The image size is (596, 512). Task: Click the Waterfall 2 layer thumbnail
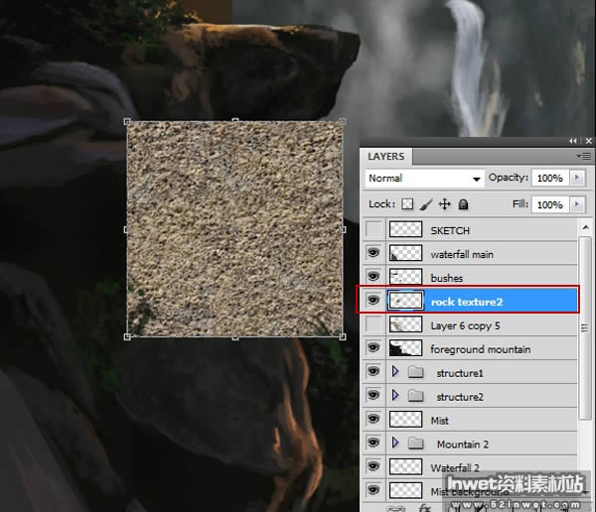(x=405, y=466)
